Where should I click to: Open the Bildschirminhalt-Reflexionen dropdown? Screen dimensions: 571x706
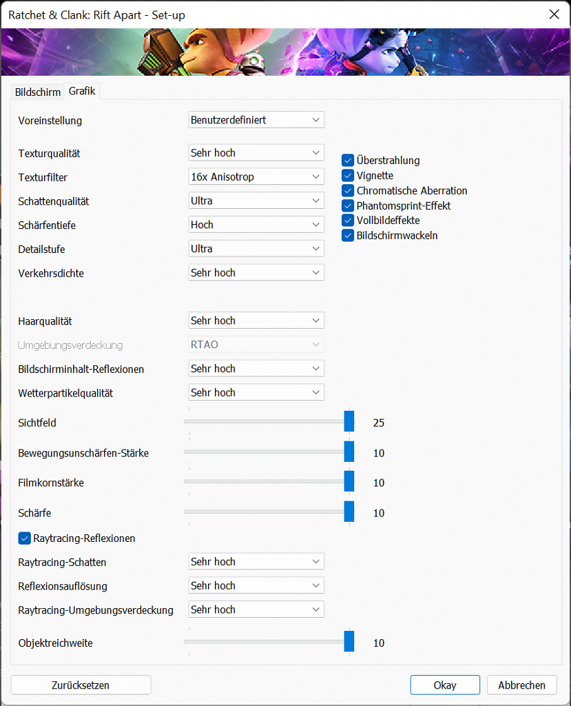tap(256, 368)
